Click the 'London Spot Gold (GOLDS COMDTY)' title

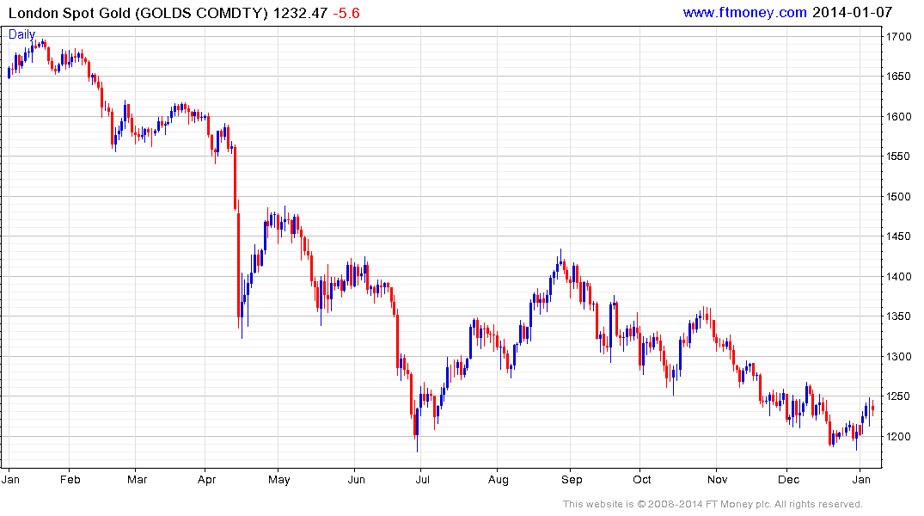pos(138,13)
